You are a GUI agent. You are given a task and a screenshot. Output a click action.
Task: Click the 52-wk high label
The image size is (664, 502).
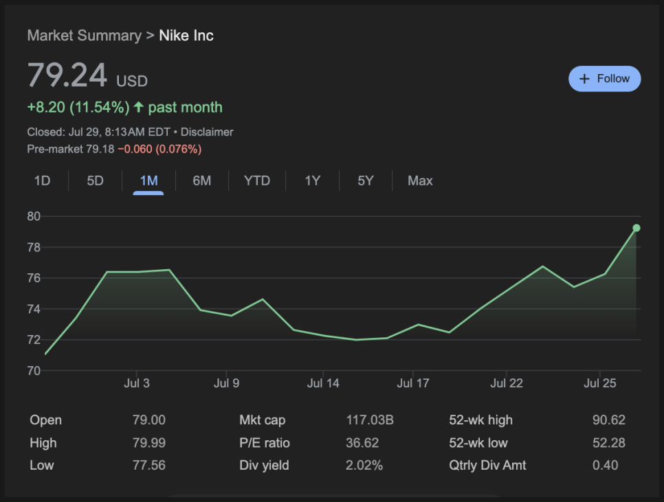pos(480,420)
